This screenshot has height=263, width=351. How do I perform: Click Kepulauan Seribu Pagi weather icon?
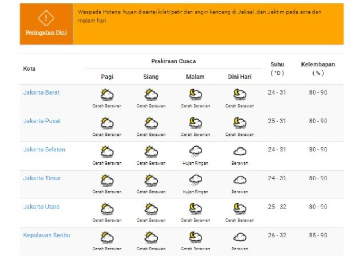point(107,237)
